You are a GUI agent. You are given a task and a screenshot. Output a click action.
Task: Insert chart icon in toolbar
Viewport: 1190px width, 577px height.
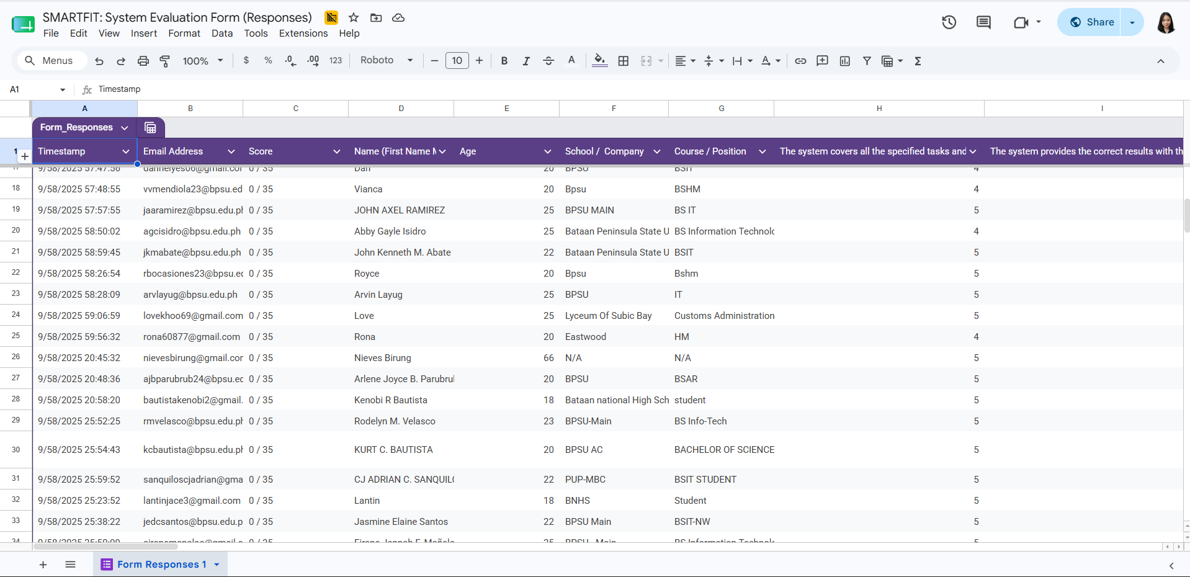coord(844,61)
